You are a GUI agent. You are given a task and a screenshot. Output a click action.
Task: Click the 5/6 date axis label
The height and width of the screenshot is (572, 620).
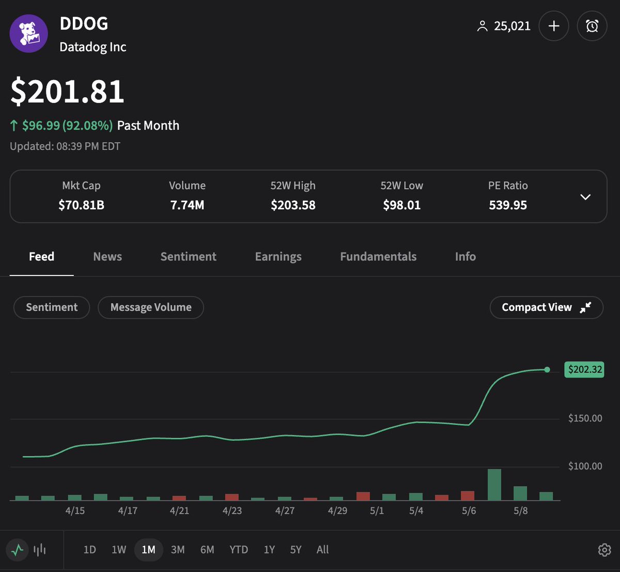tap(469, 511)
